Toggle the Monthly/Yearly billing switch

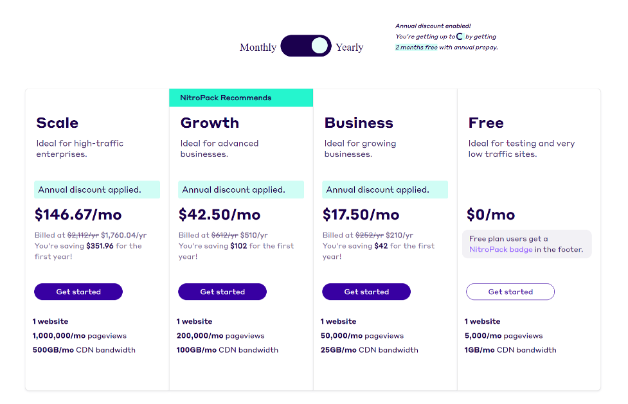(306, 46)
